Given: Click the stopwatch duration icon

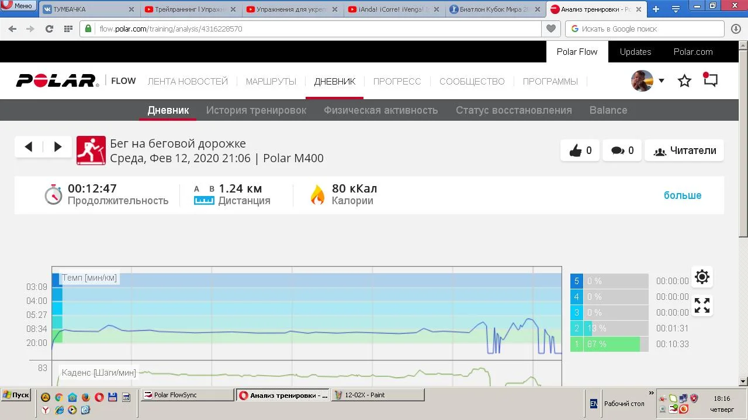Looking at the screenshot, I should click(53, 194).
